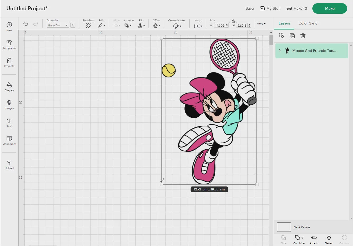Screen dimensions: 353x246
Task: Click the Contour tool
Action: tap(344, 239)
